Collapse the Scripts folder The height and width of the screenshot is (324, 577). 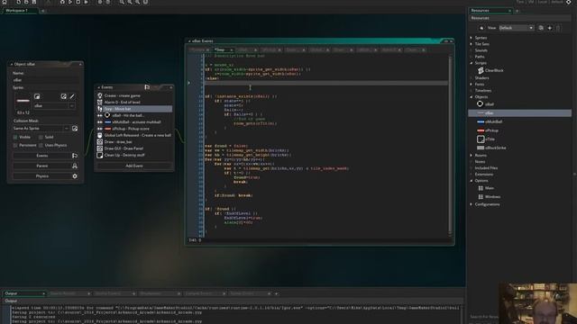tap(471, 63)
